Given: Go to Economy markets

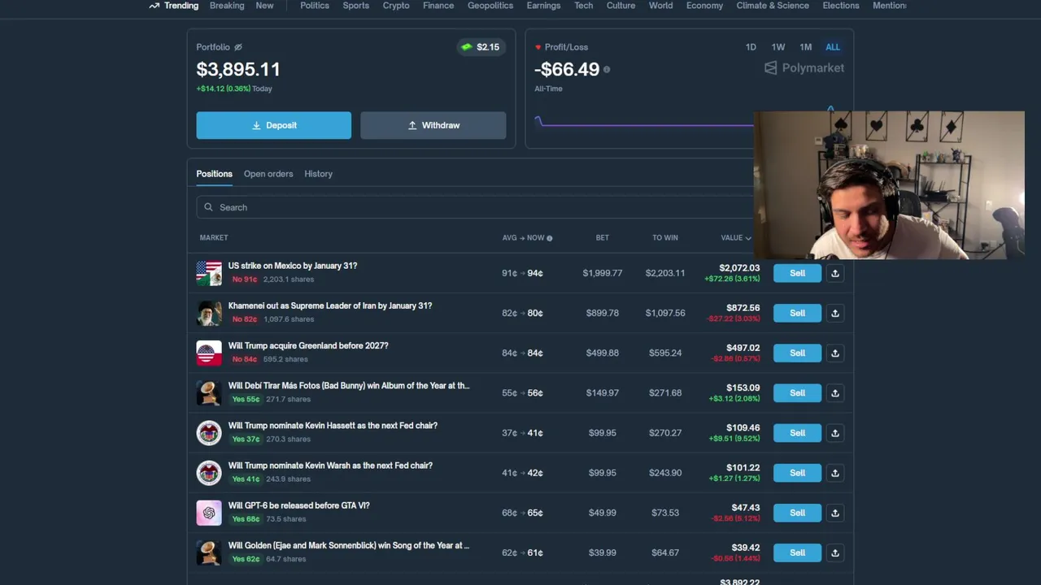Looking at the screenshot, I should [x=704, y=6].
